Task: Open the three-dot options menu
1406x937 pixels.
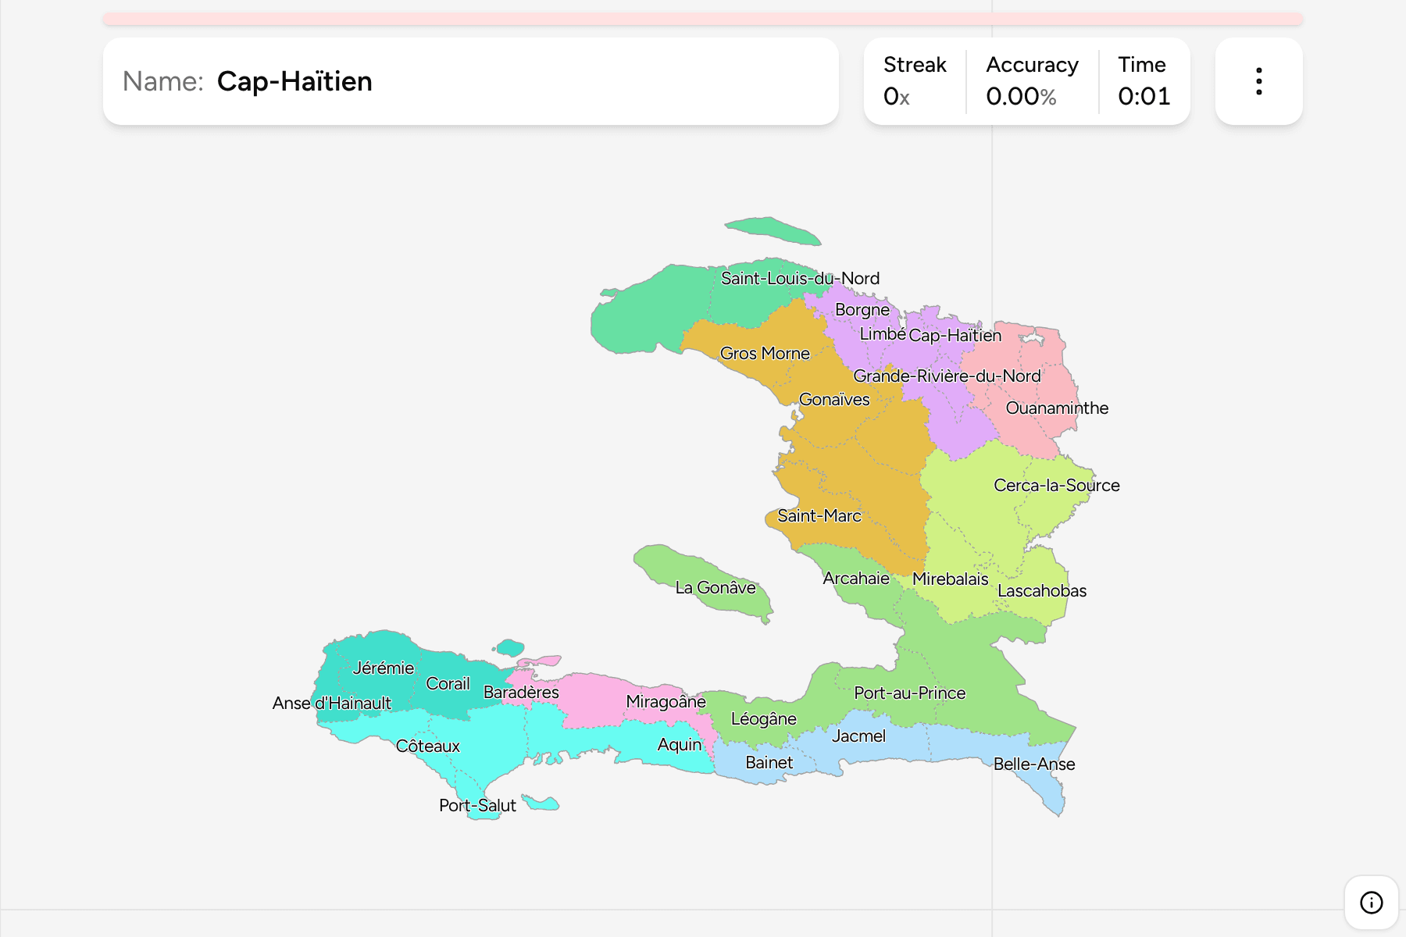Action: tap(1258, 81)
